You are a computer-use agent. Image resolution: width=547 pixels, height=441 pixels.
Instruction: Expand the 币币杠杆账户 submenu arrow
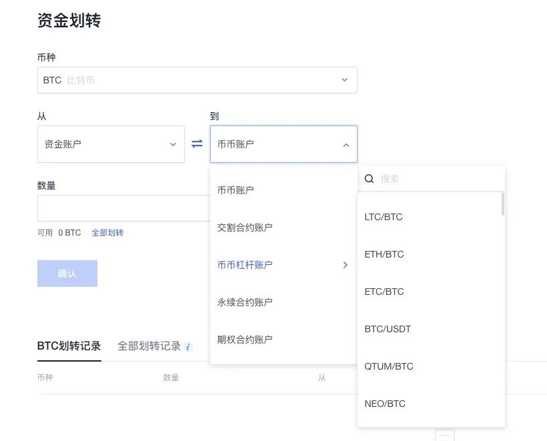pos(345,265)
